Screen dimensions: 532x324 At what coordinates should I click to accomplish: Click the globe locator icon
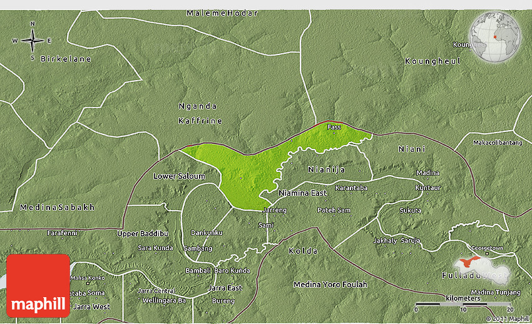494,37
